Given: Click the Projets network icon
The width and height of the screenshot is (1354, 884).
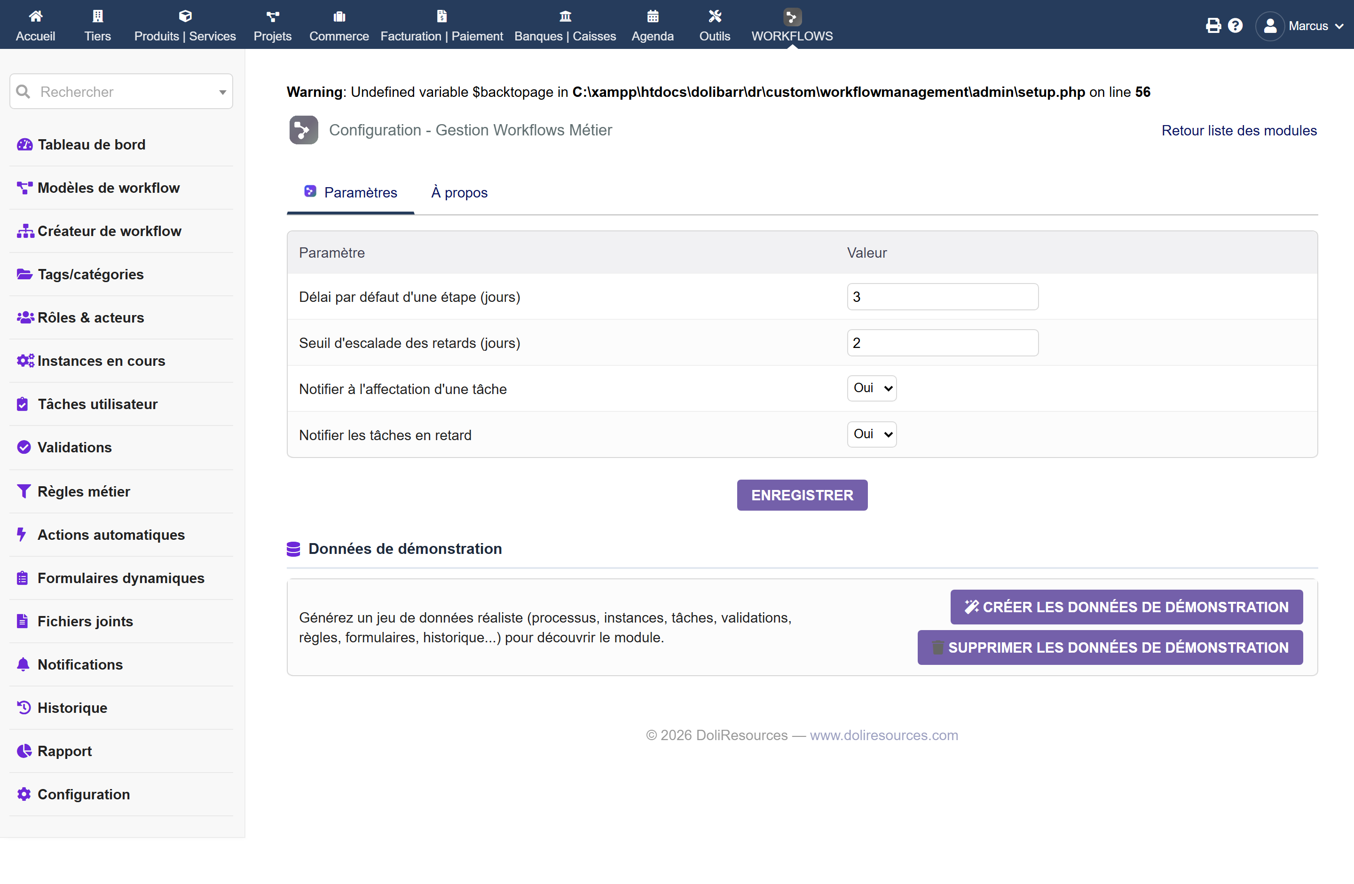Looking at the screenshot, I should coord(273,16).
